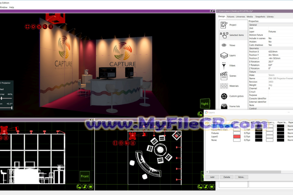The width and height of the screenshot is (293, 195).
Task: Open the Views section with the eye icon
Action: (233, 45)
